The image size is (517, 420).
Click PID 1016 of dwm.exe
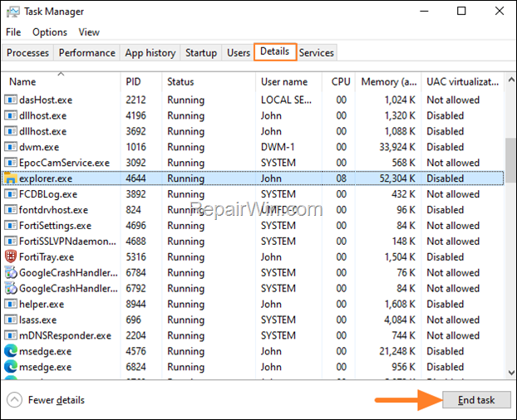click(135, 147)
